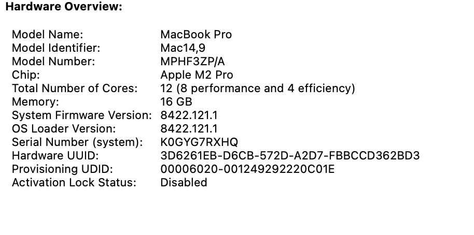
Task: Click the System Firmware Version number value
Action: point(189,115)
